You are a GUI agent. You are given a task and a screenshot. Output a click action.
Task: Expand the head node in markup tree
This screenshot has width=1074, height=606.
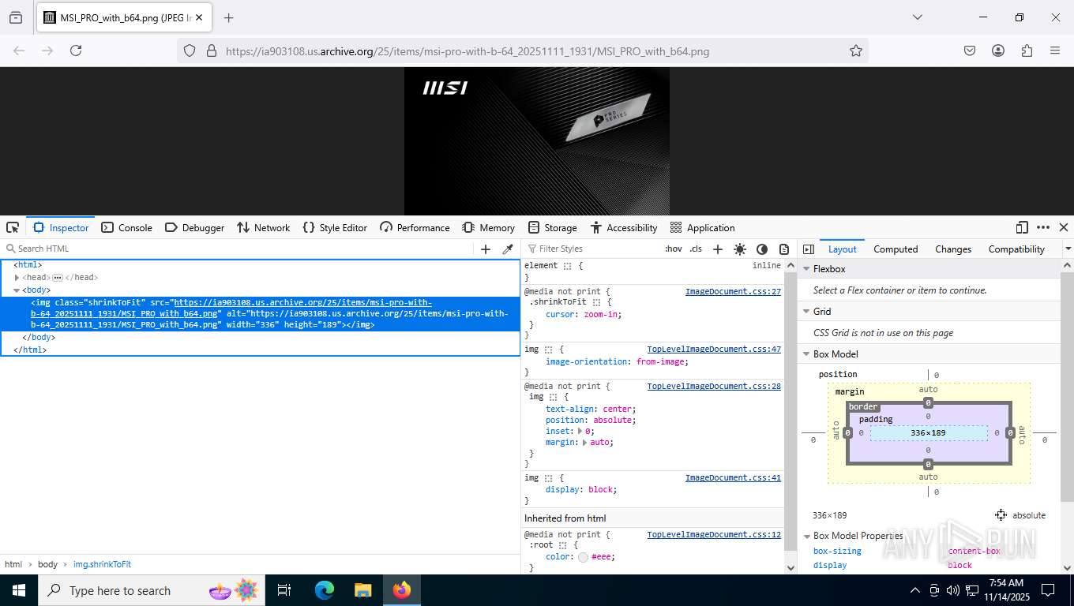click(17, 278)
